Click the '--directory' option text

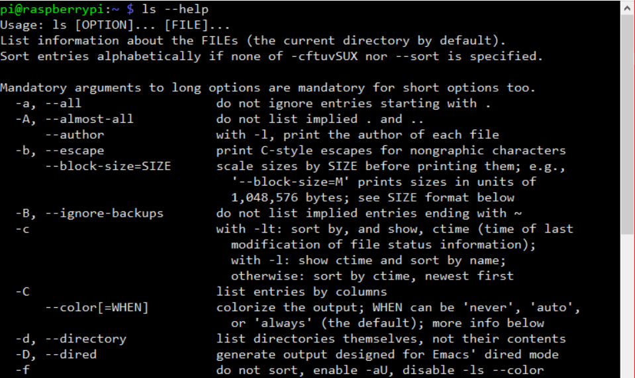[86, 339]
